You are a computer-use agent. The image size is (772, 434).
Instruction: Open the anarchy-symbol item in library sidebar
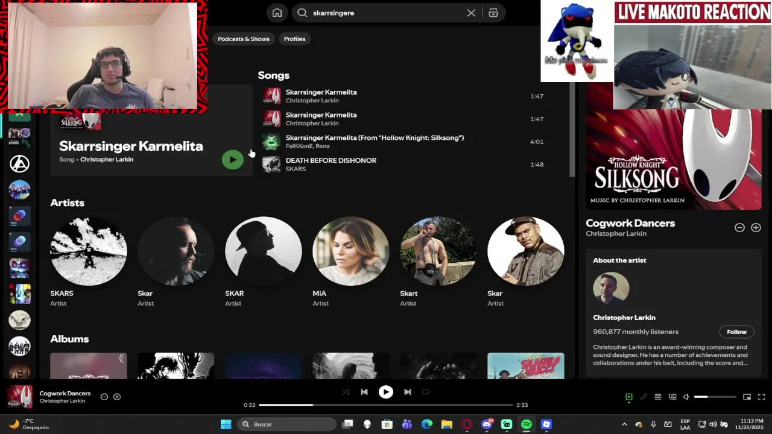pyautogui.click(x=19, y=163)
